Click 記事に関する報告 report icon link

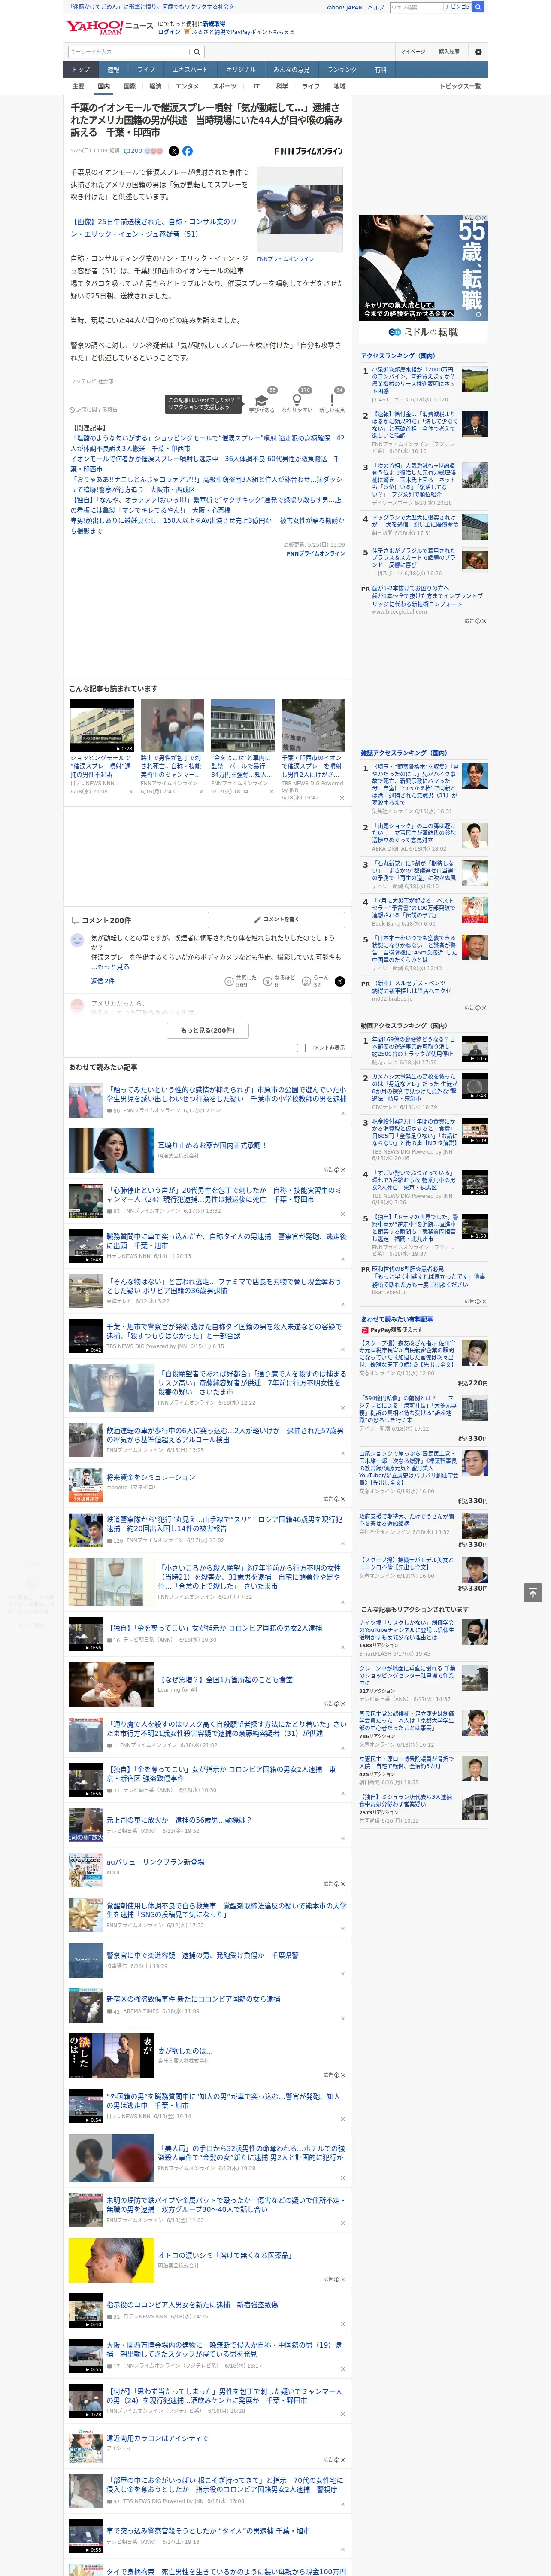click(x=94, y=410)
